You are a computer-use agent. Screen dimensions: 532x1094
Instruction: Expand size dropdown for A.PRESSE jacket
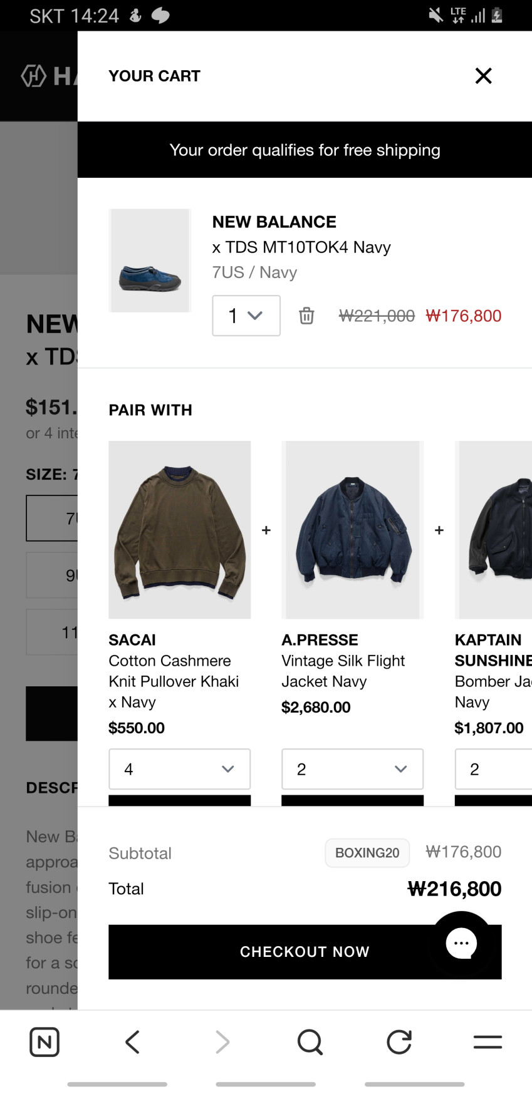click(x=352, y=769)
